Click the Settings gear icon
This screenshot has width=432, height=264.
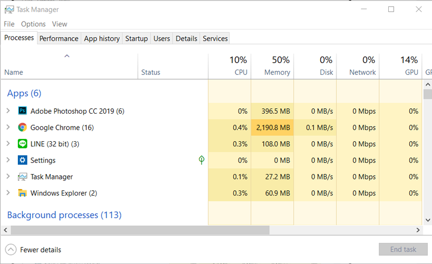(x=22, y=160)
